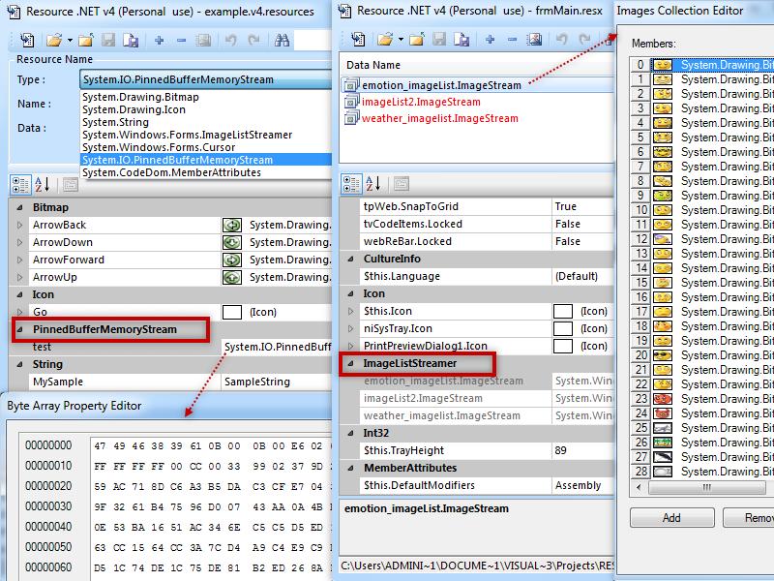The image size is (774, 581).
Task: Click the open folder icon in example.v4.resources toolbar
Action: click(x=54, y=41)
